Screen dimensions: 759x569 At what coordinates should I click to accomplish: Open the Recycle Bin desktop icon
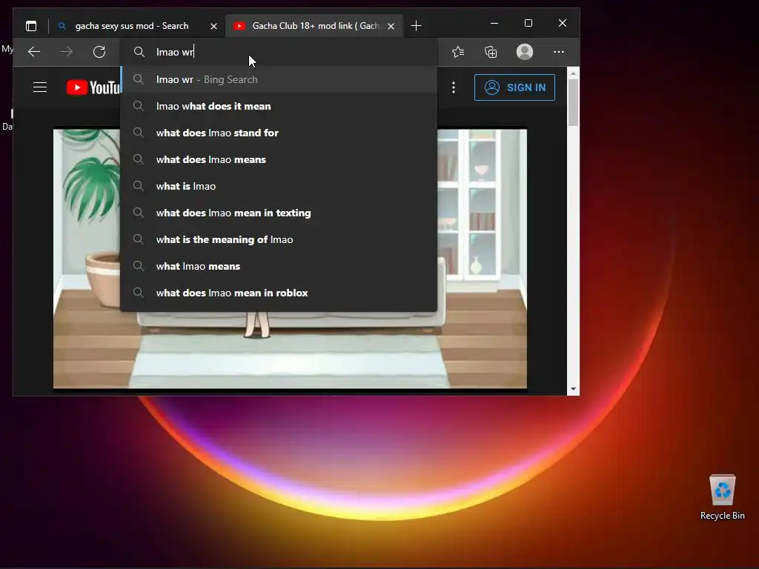722,497
